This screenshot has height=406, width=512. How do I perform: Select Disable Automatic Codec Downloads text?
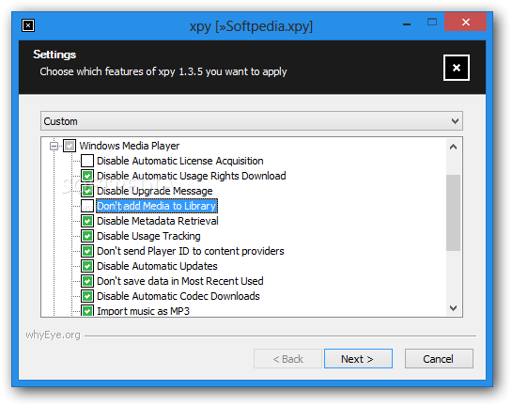pyautogui.click(x=178, y=296)
